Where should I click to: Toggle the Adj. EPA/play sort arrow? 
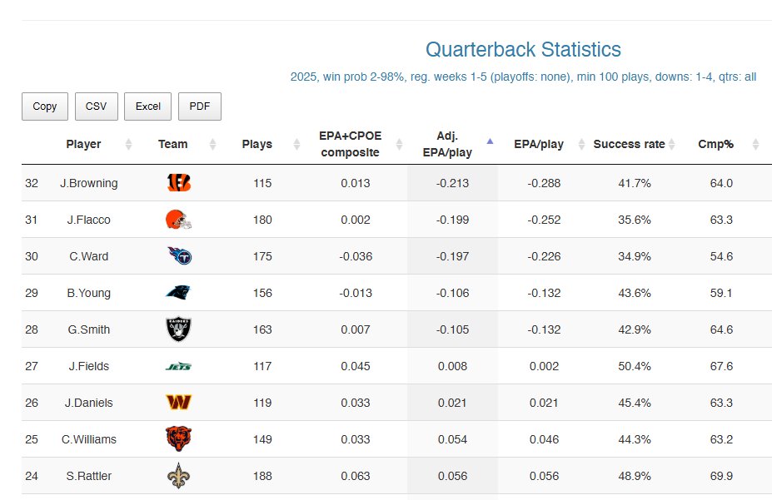(490, 141)
